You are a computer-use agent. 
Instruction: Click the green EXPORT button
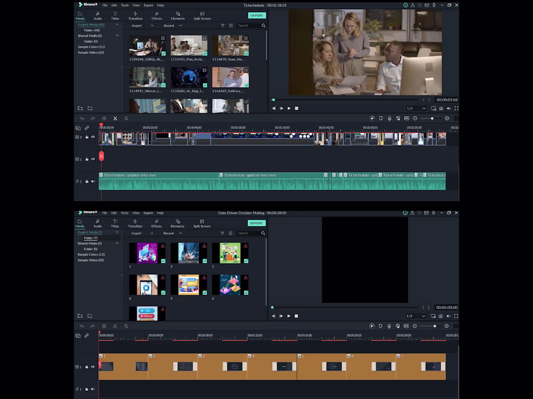click(257, 15)
